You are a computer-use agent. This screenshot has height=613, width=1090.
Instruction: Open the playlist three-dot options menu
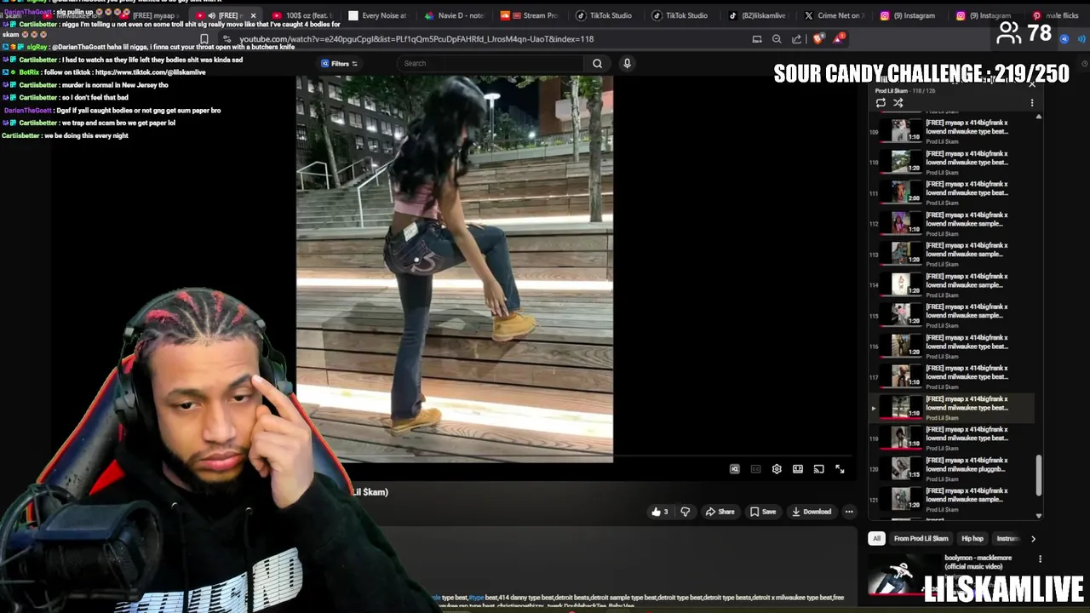1032,103
